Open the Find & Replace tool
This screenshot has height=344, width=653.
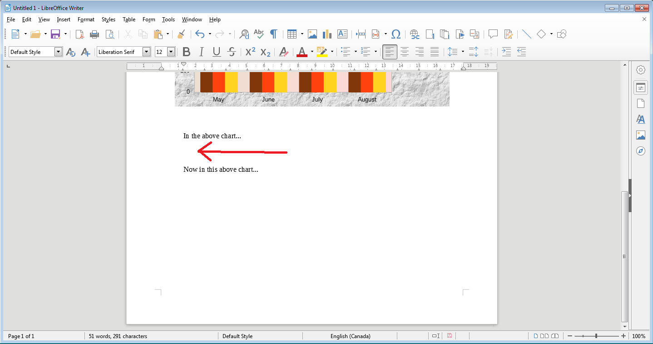[x=244, y=34]
